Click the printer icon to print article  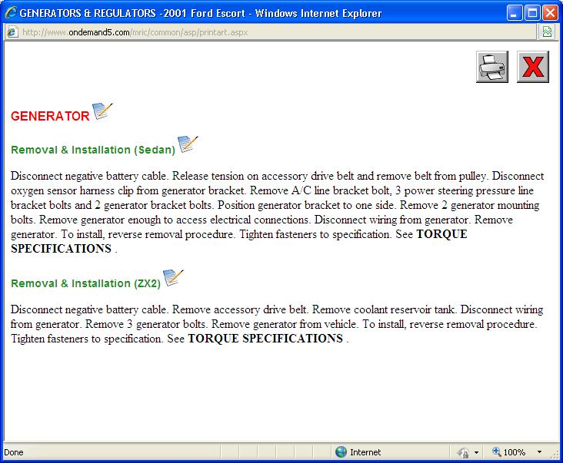click(x=492, y=67)
